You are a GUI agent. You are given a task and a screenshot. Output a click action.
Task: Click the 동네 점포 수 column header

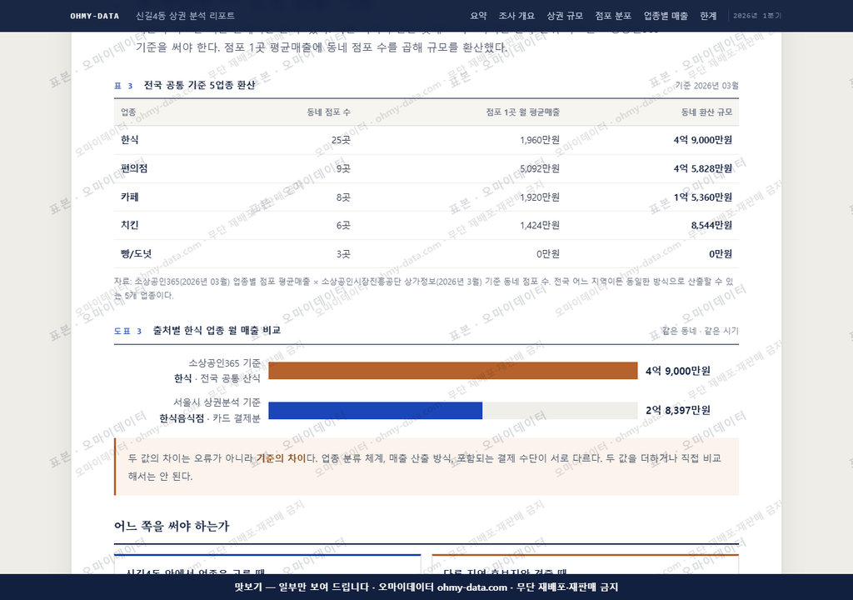328,112
